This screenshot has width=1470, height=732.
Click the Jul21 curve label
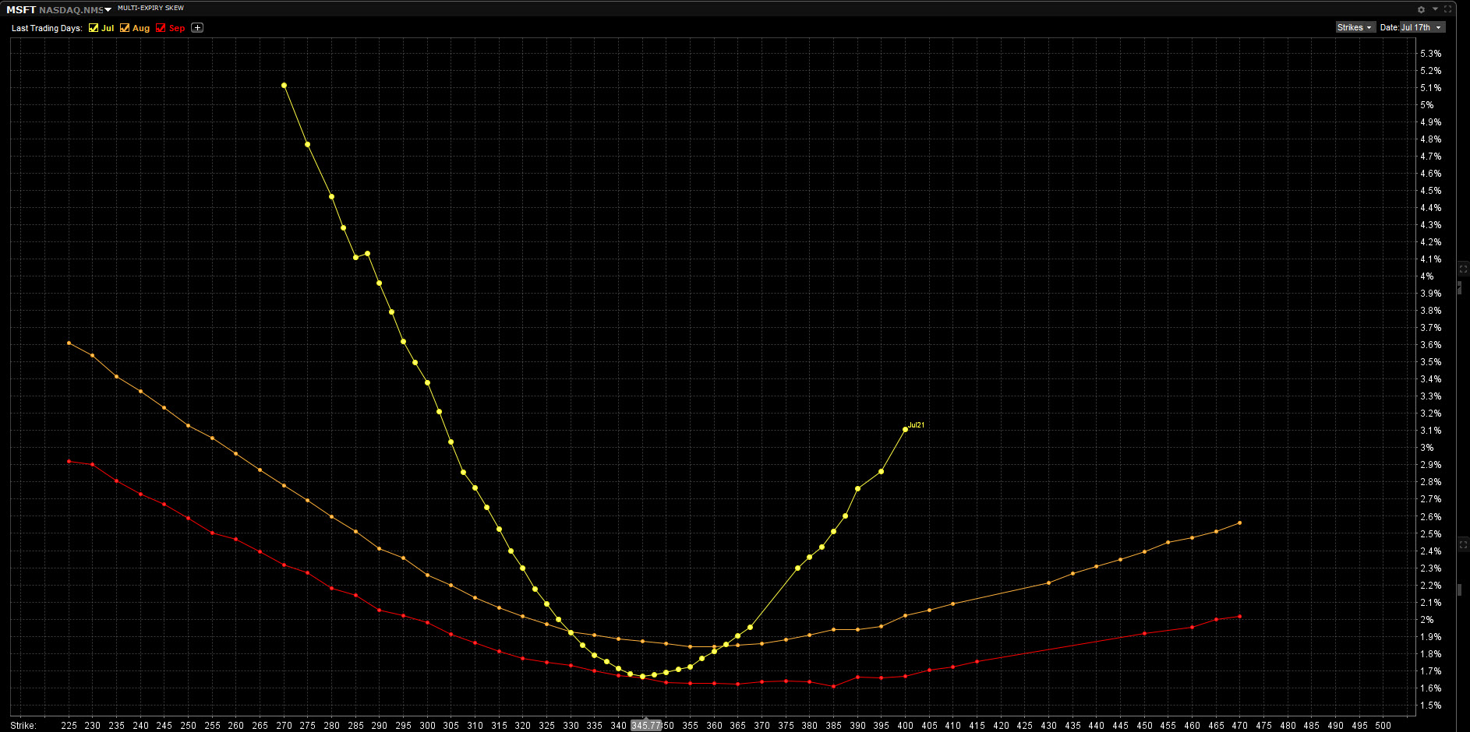(917, 425)
